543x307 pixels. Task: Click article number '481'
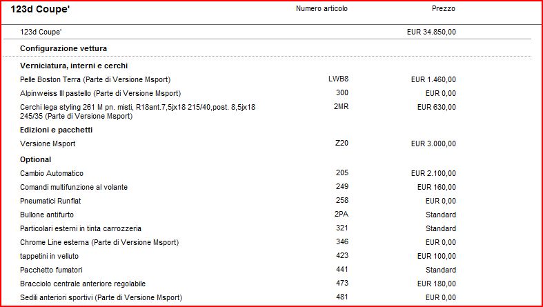(342, 297)
